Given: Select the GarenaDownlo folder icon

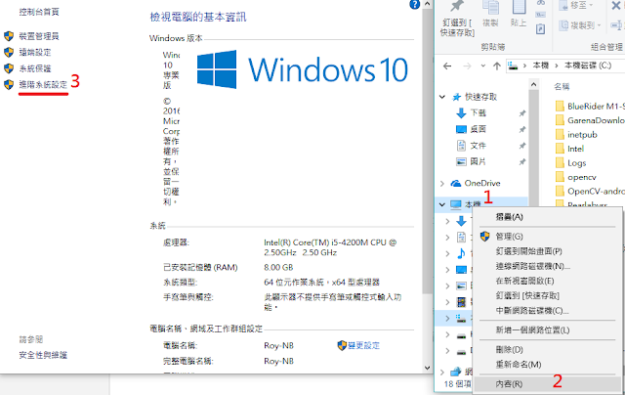Looking at the screenshot, I should pos(560,120).
